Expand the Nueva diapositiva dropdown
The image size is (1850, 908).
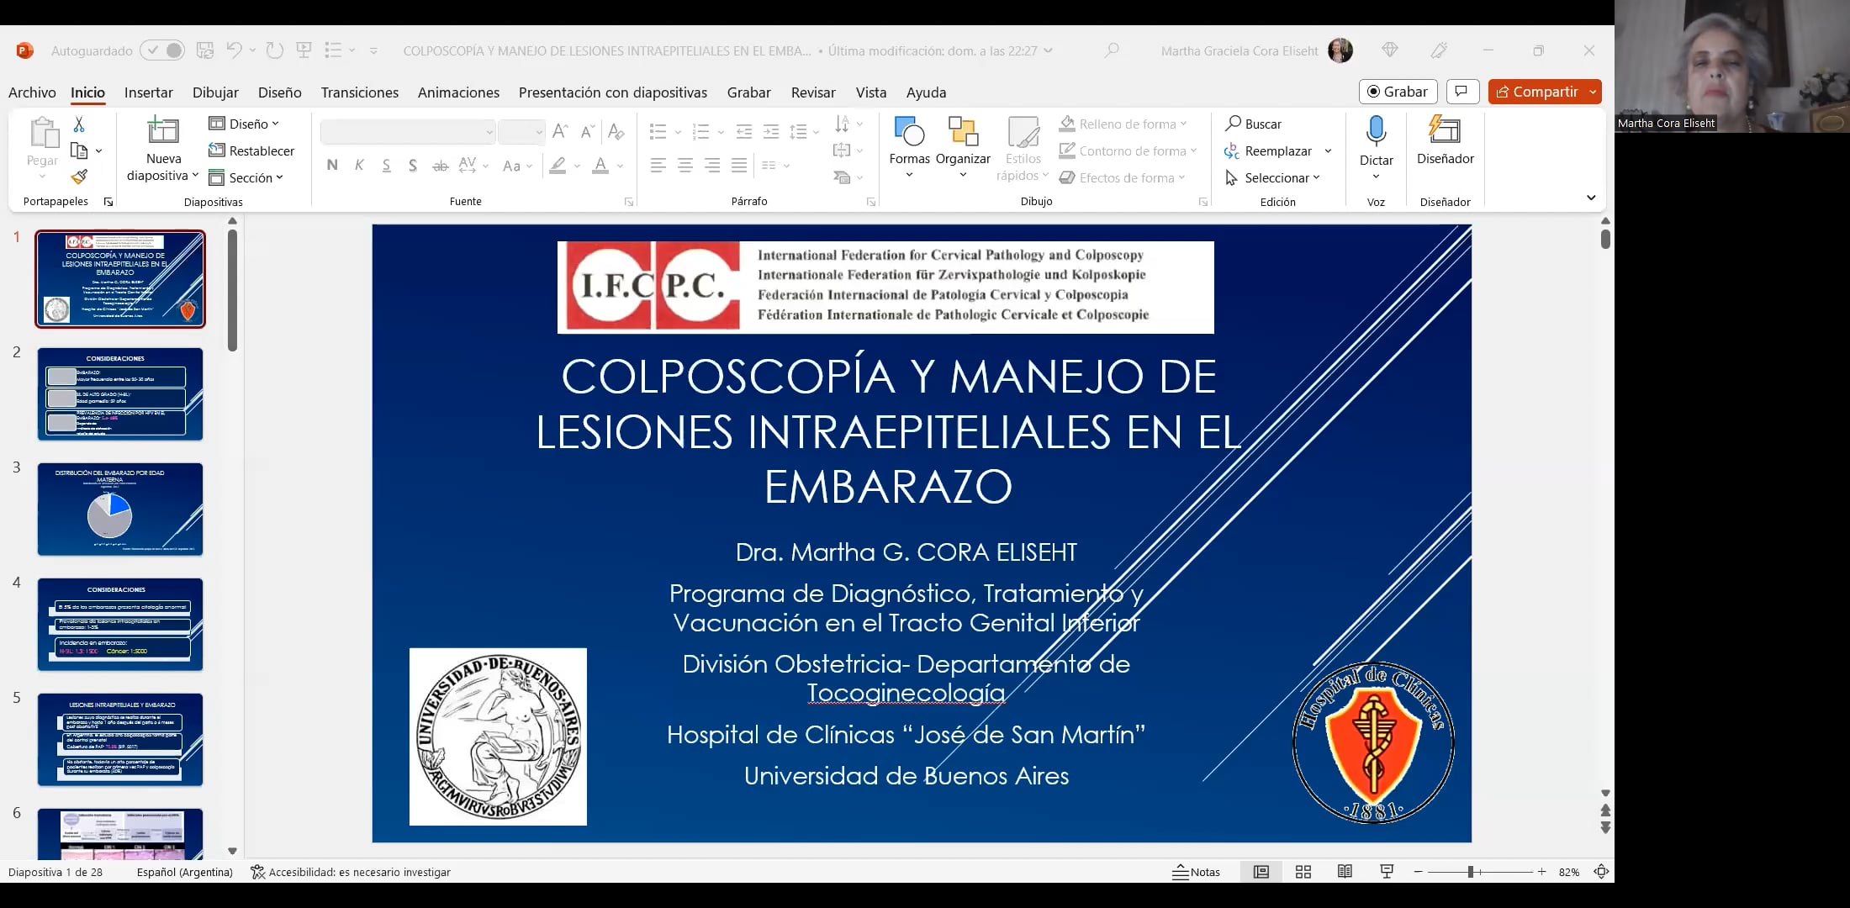point(194,176)
